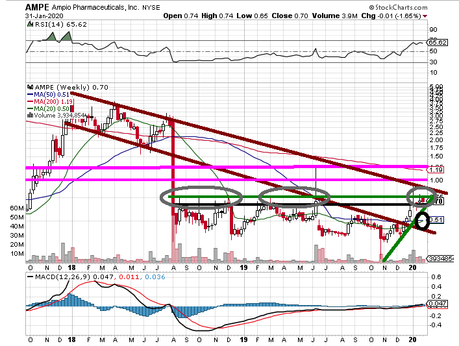
Task: Click the 10M volume axis label
Action: point(17,254)
